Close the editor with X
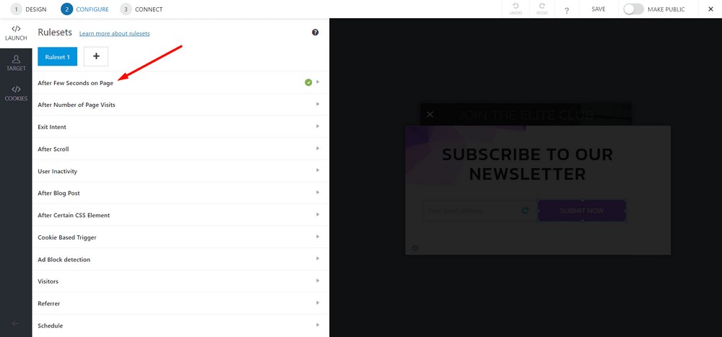Image resolution: width=722 pixels, height=337 pixels. click(710, 9)
